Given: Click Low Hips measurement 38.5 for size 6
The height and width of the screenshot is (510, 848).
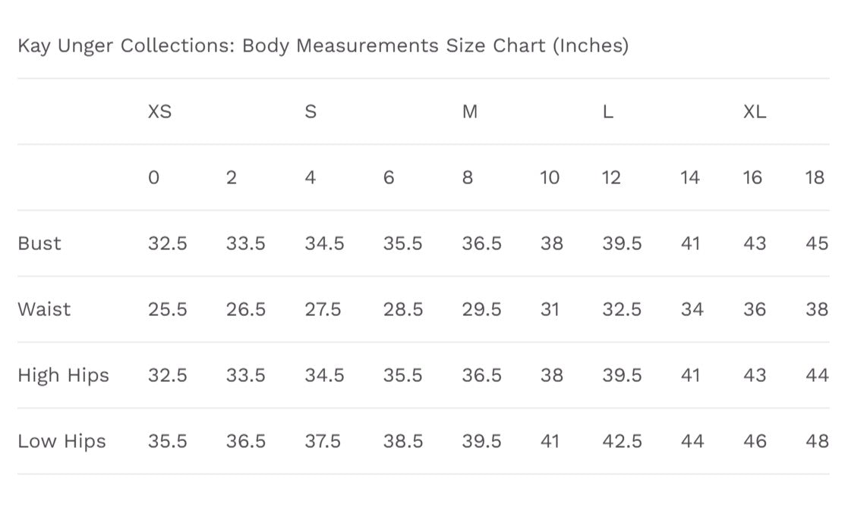Looking at the screenshot, I should pyautogui.click(x=403, y=442).
